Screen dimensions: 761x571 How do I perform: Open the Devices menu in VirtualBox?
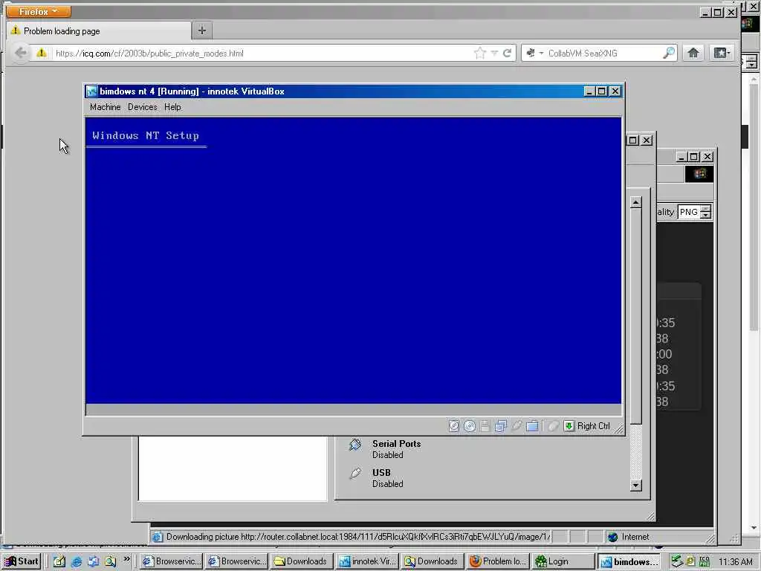(142, 107)
